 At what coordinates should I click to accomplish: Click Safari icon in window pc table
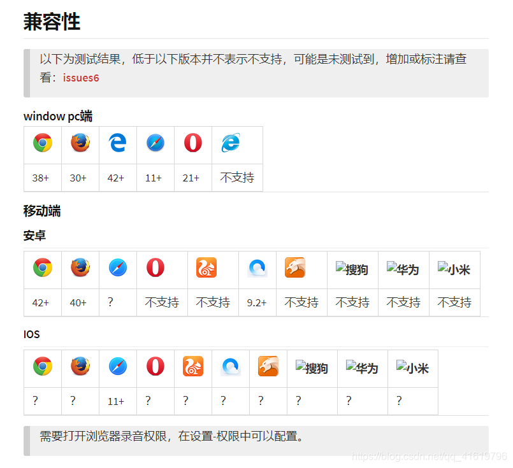click(x=155, y=143)
